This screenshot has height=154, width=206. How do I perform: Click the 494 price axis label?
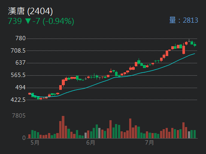click(21, 87)
